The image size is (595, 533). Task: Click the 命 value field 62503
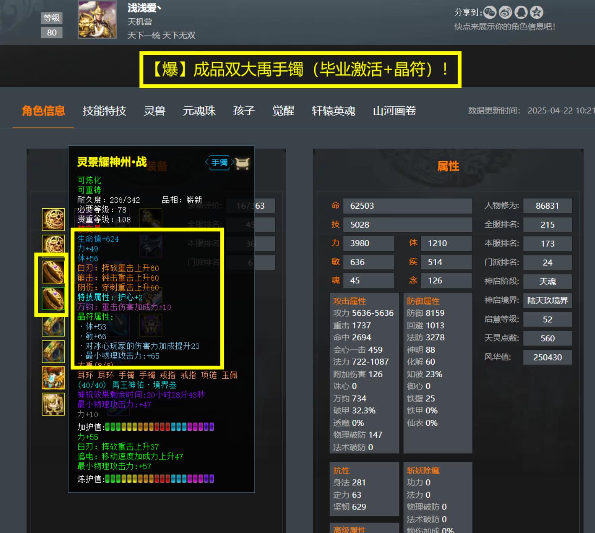pyautogui.click(x=408, y=206)
